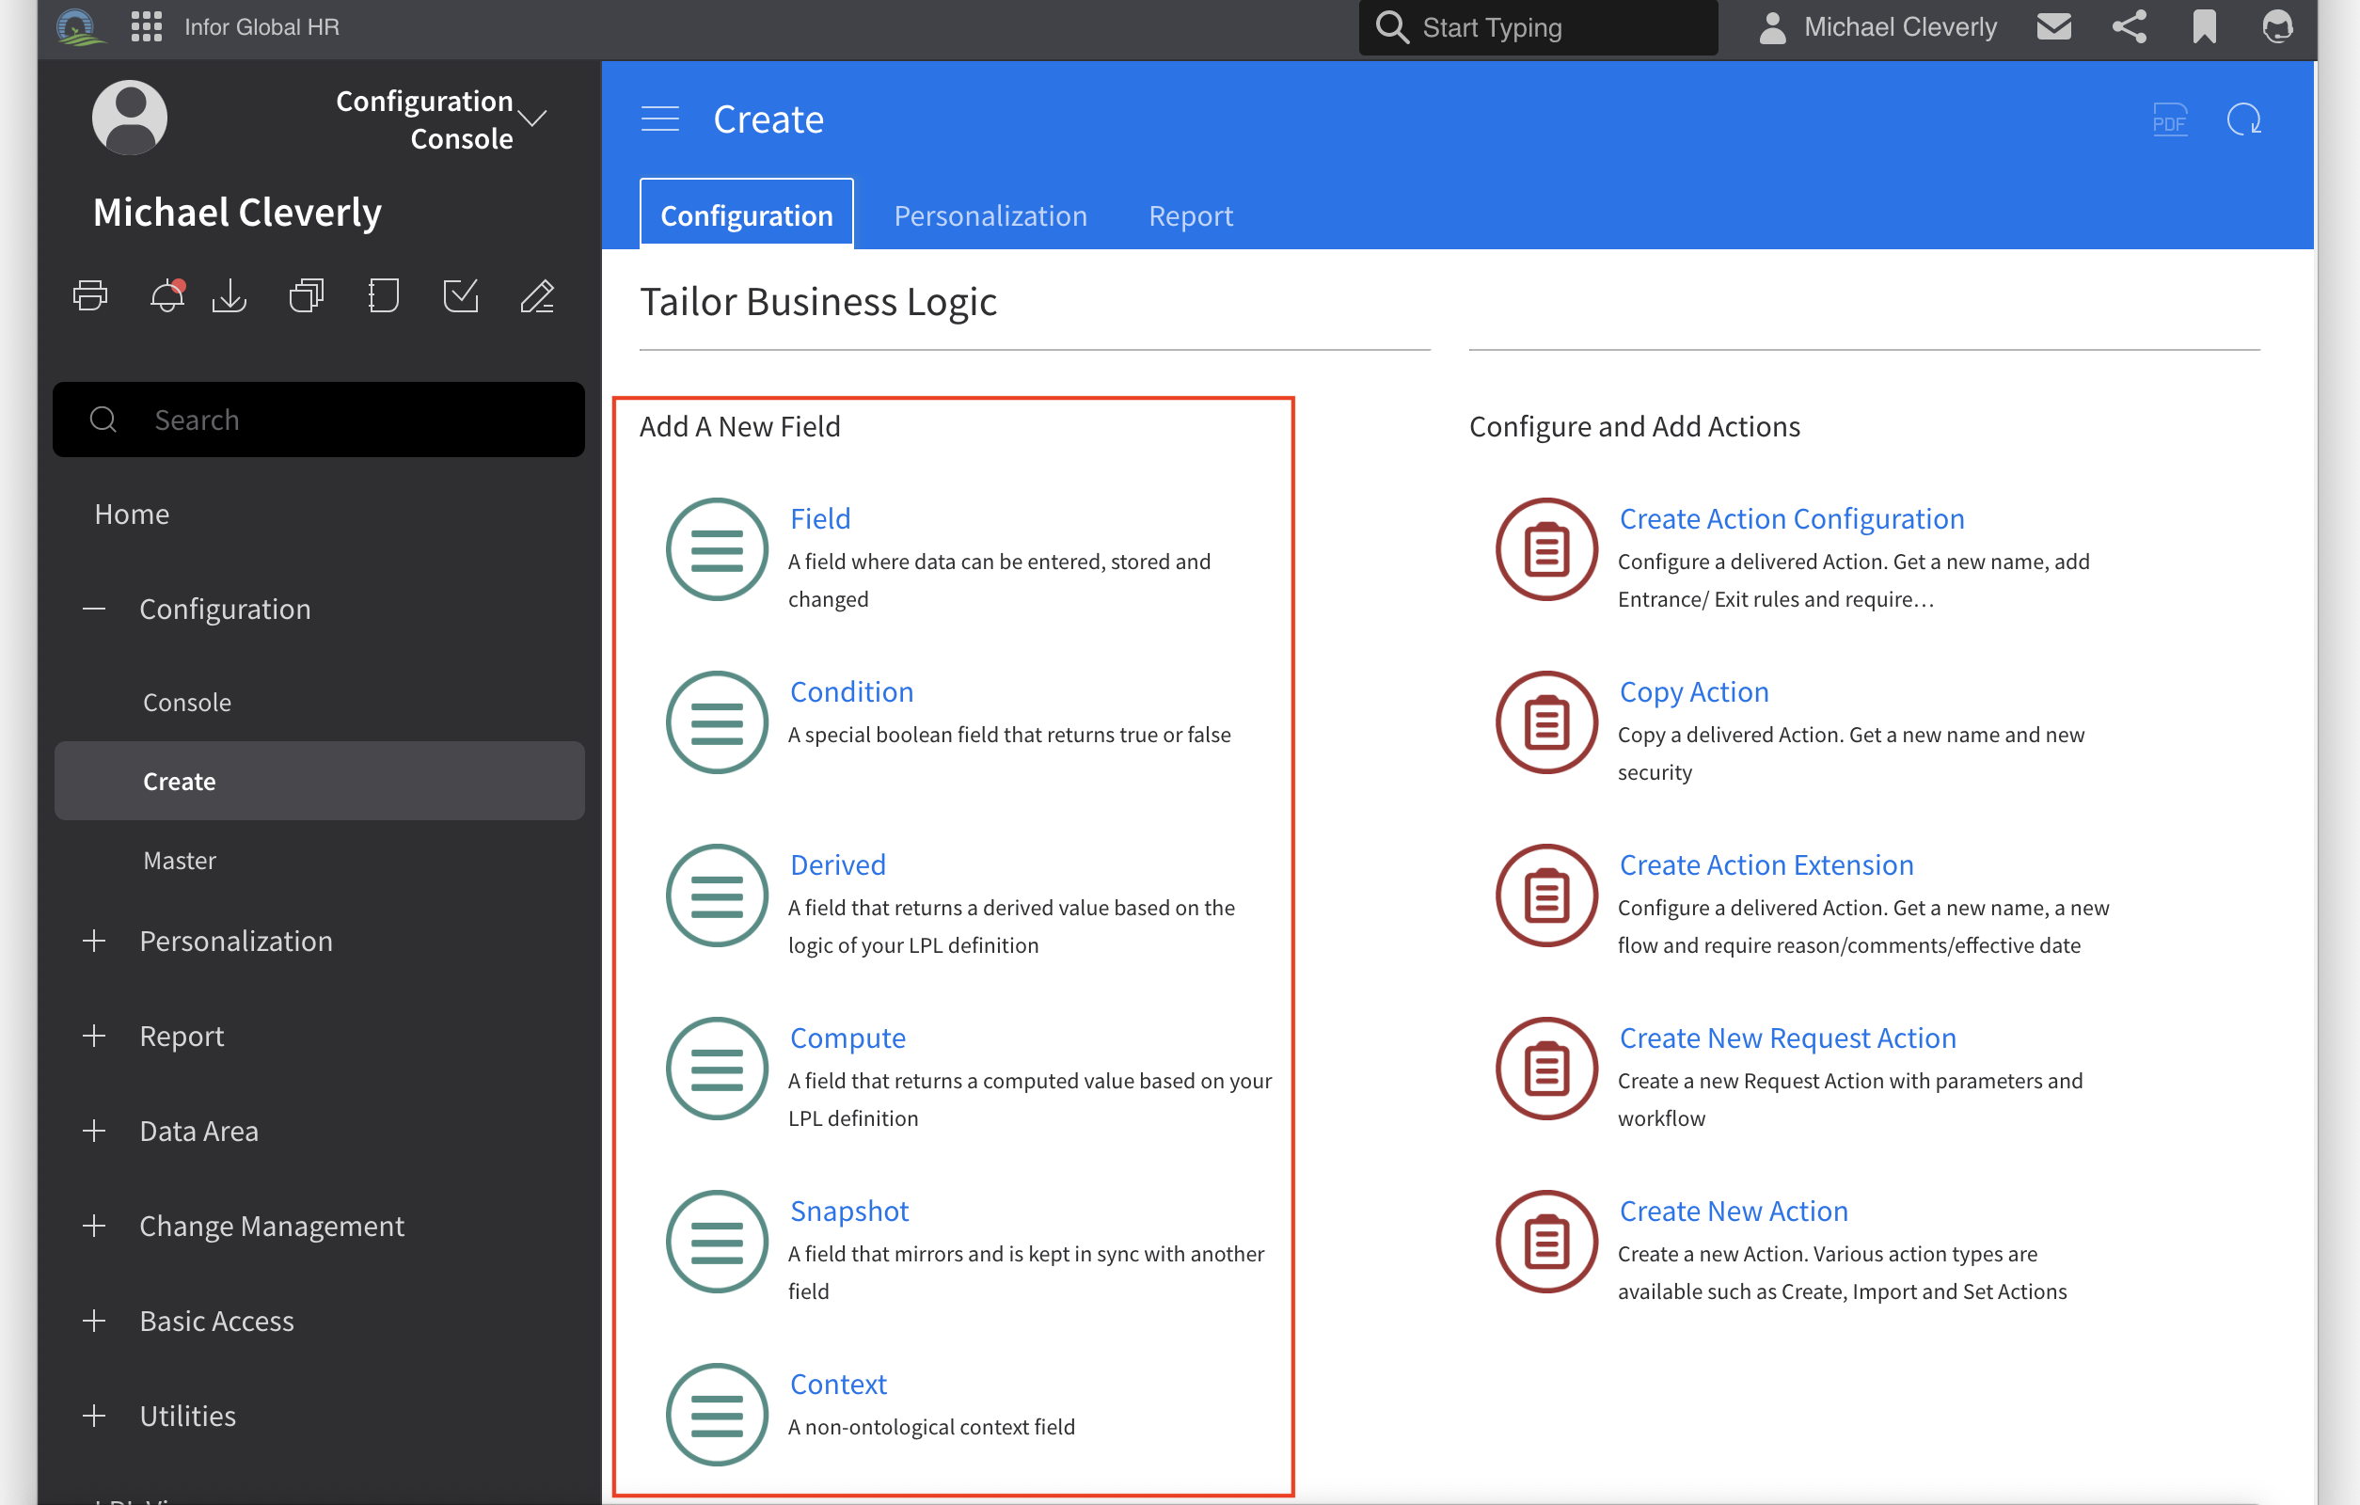The width and height of the screenshot is (2360, 1505).
Task: Open the Create Action Extension link
Action: 1766,865
